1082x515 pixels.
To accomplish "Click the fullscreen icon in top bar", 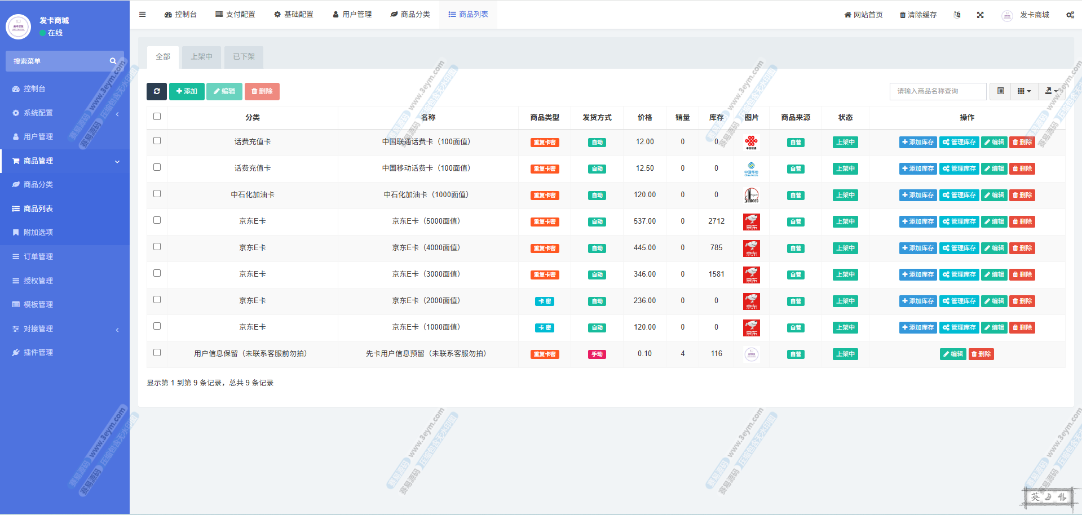I will 981,15.
